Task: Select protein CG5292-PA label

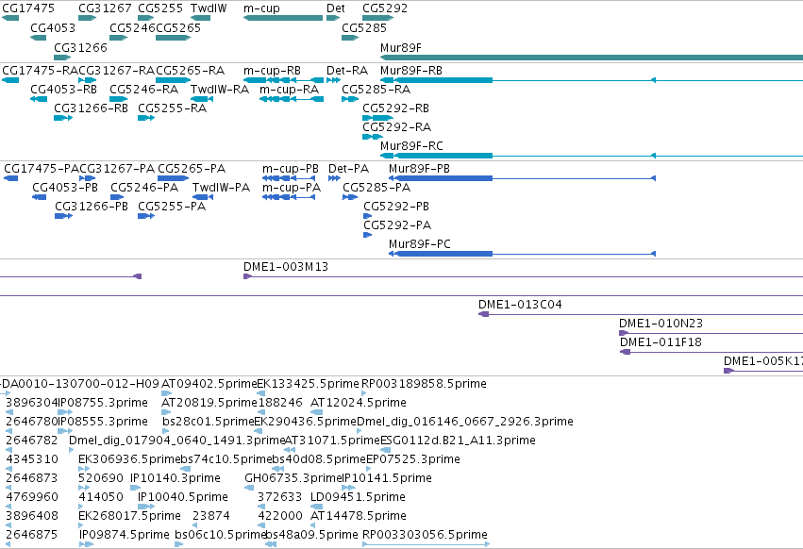Action: click(397, 225)
